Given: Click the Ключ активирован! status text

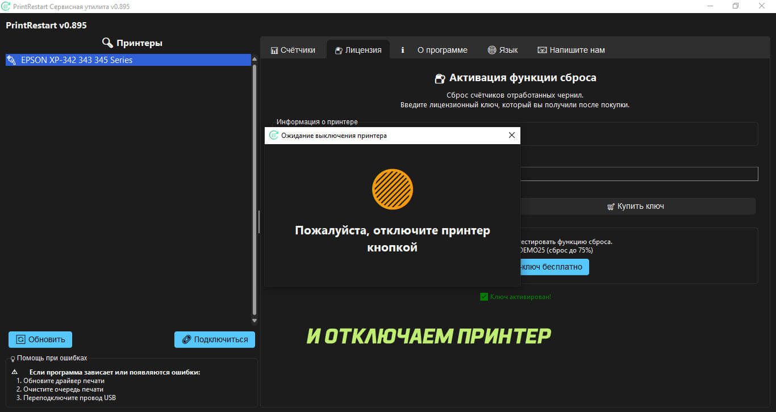Looking at the screenshot, I should coord(520,296).
